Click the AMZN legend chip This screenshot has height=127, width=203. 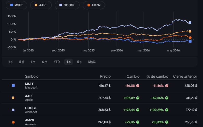coord(94,5)
